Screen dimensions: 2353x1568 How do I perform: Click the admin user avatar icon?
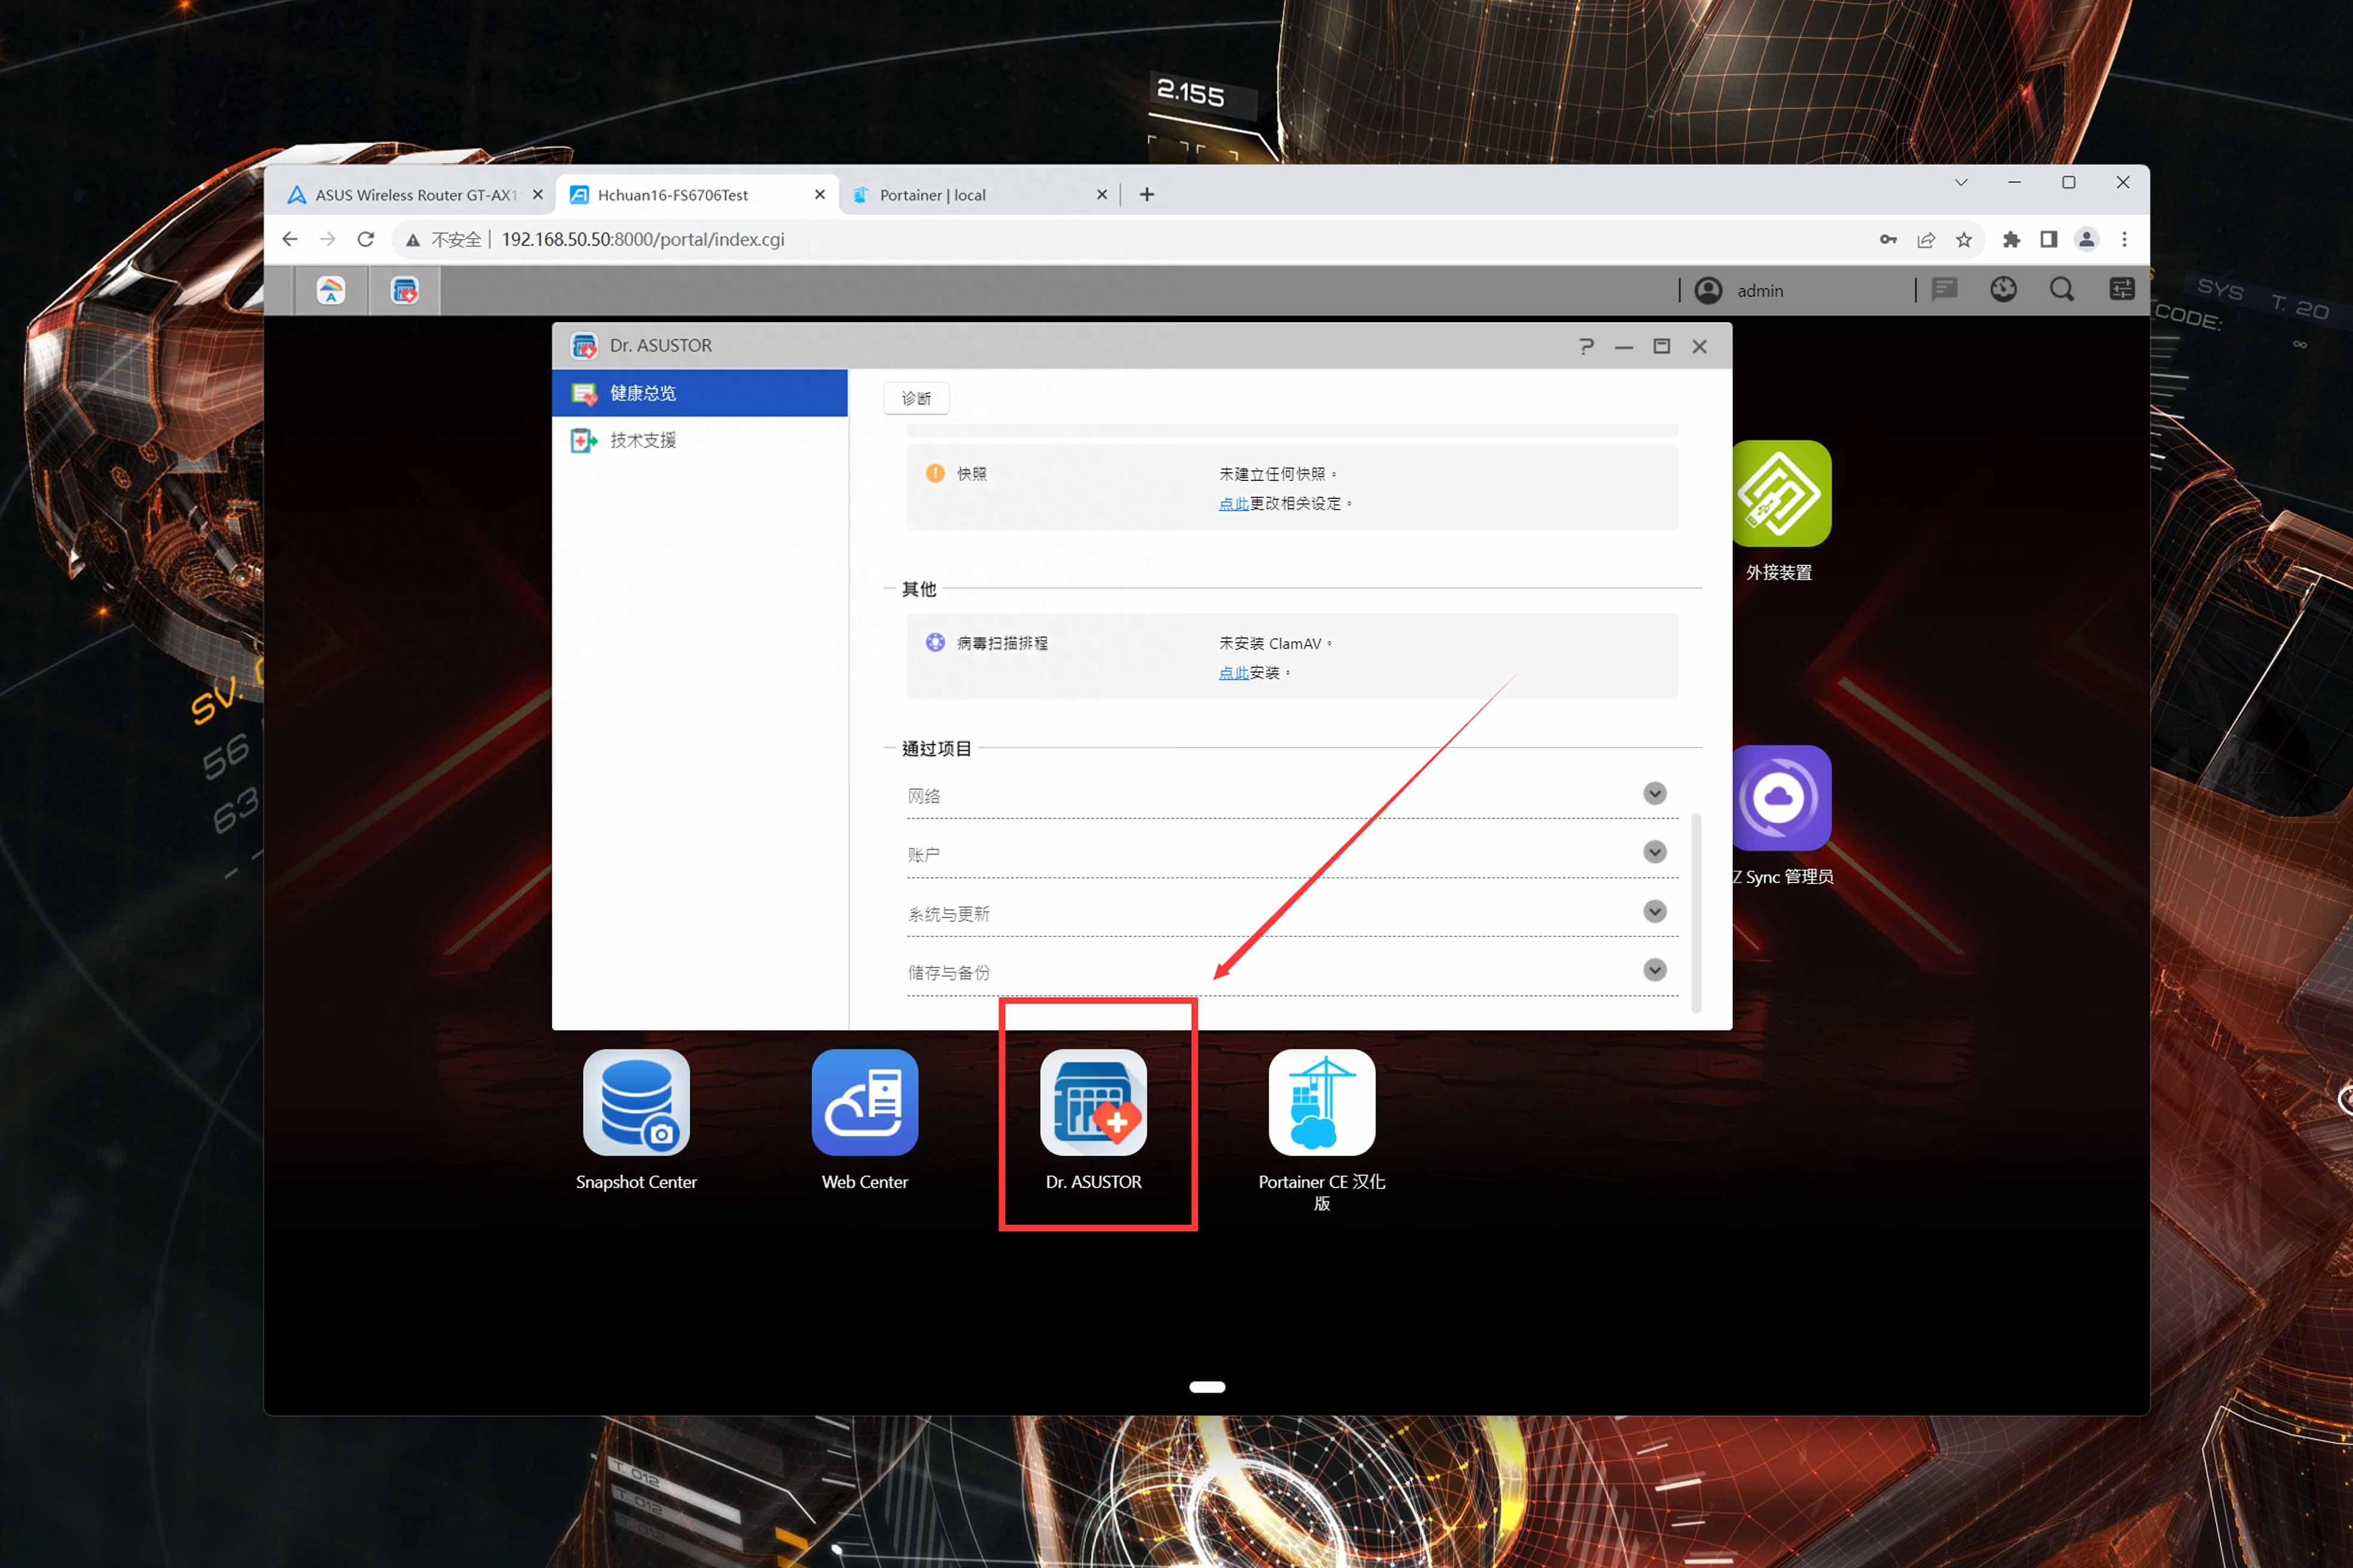[1708, 290]
